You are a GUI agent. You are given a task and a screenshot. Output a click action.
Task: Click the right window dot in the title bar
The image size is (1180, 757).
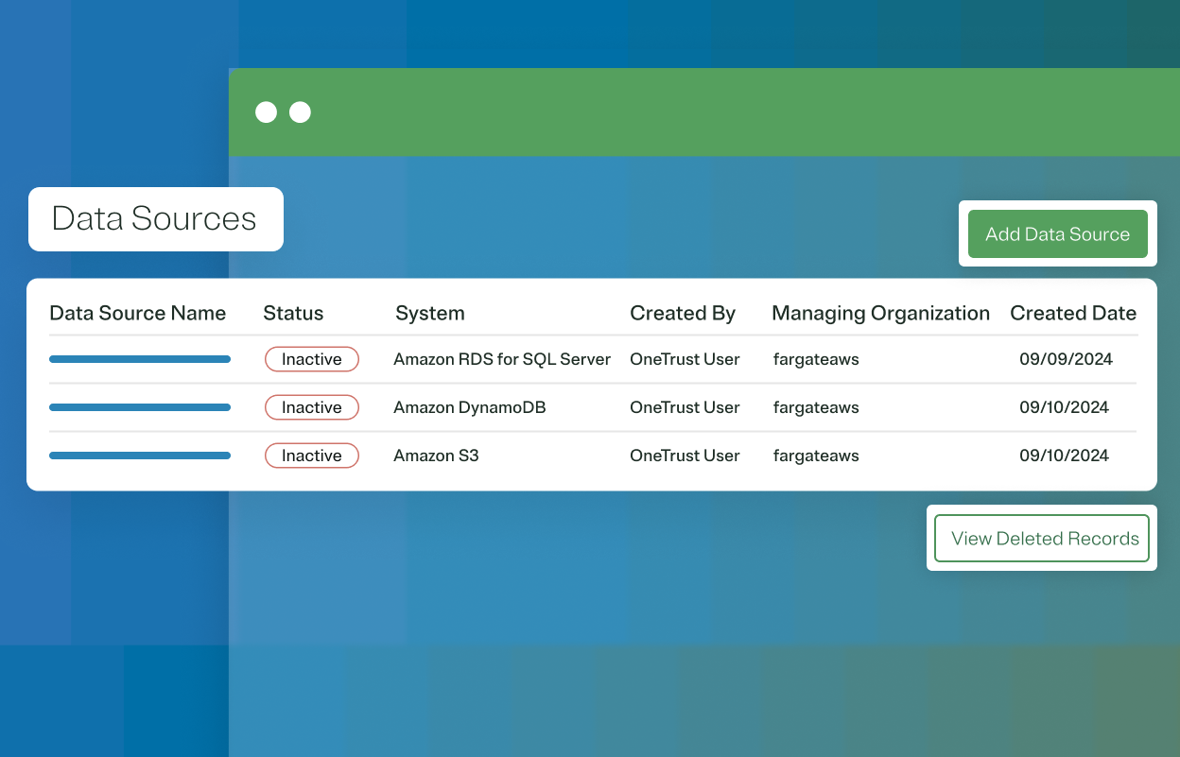click(x=300, y=112)
